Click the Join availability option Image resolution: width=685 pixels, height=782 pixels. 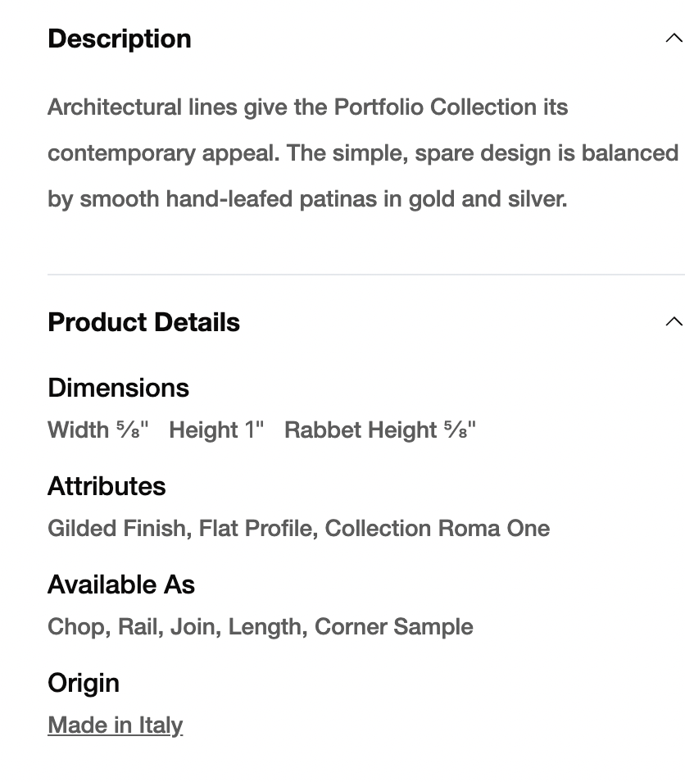pos(193,626)
